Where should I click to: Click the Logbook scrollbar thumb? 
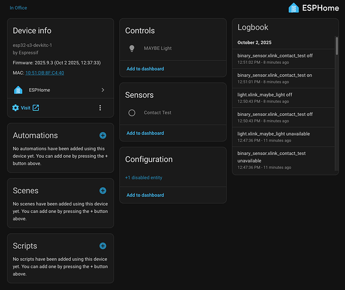pyautogui.click(x=337, y=46)
